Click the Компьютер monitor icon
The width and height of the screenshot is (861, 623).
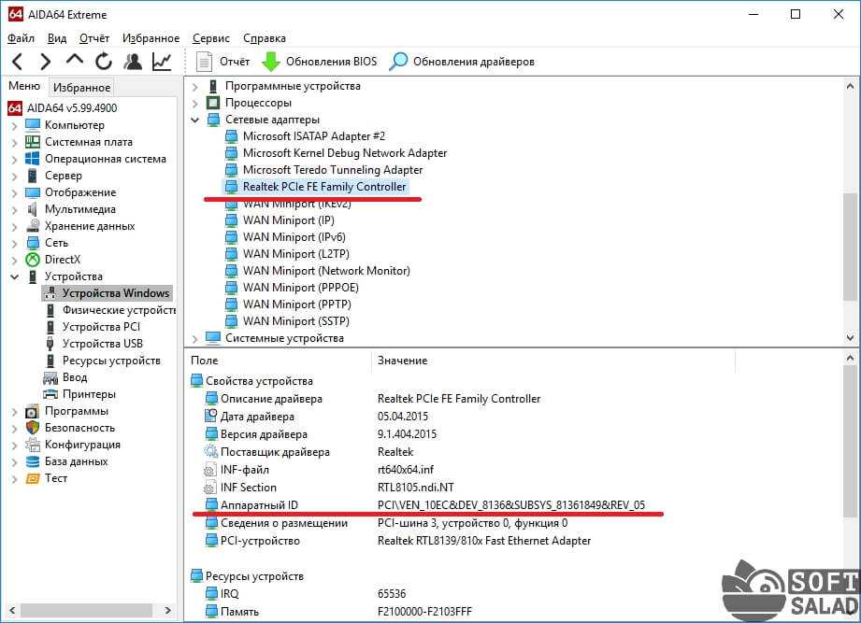(33, 124)
